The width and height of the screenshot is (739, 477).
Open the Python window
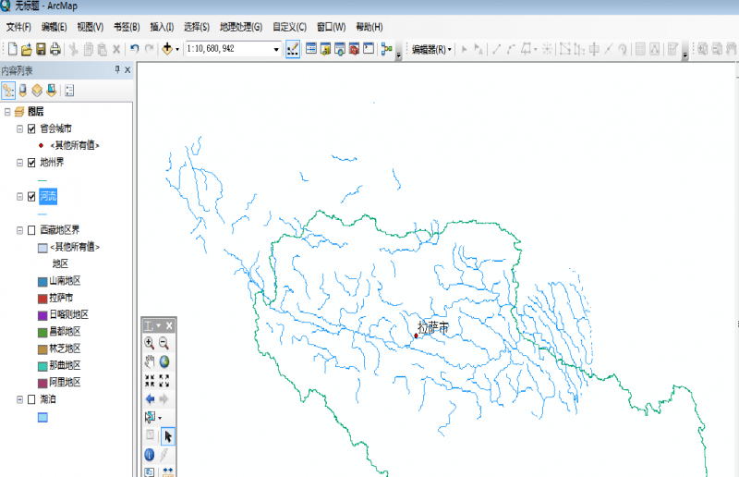tap(369, 49)
